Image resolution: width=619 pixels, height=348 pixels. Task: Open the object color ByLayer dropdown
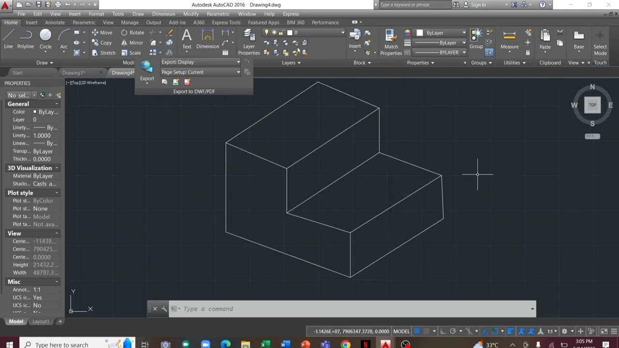tap(441, 33)
